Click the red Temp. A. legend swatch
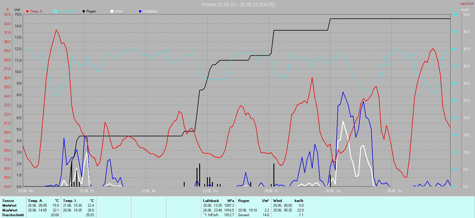This screenshot has width=475, height=218. (27, 11)
